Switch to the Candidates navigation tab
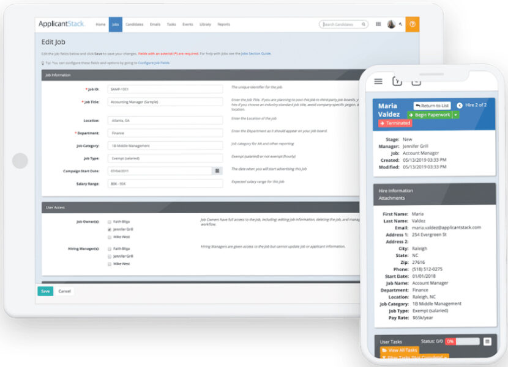The image size is (508, 367). point(134,25)
